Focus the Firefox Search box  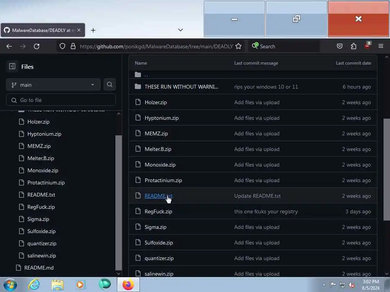284,46
